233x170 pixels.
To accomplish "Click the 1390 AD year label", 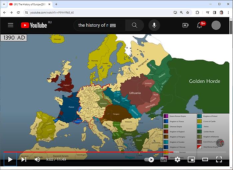I will tap(14, 38).
